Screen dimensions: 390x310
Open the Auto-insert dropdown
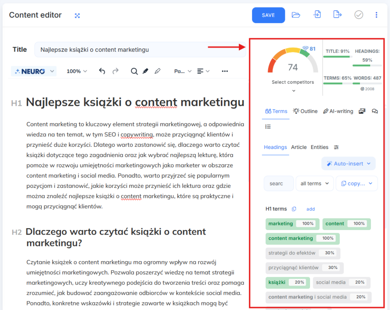(348, 164)
